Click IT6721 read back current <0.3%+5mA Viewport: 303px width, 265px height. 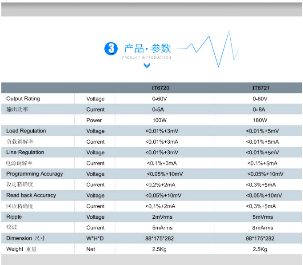(x=261, y=206)
